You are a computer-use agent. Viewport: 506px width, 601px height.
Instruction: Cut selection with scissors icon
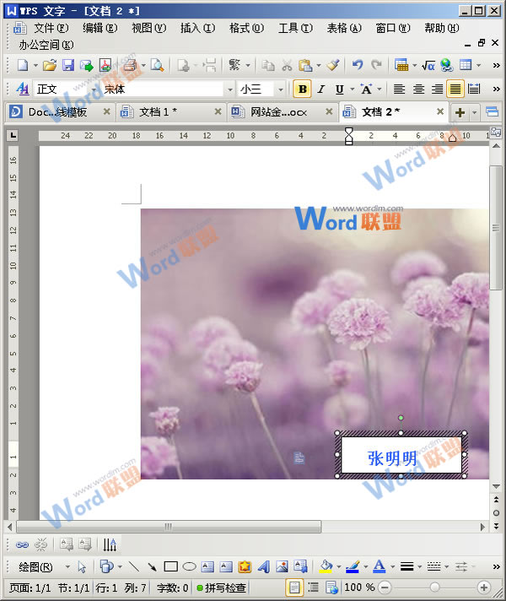[x=287, y=65]
